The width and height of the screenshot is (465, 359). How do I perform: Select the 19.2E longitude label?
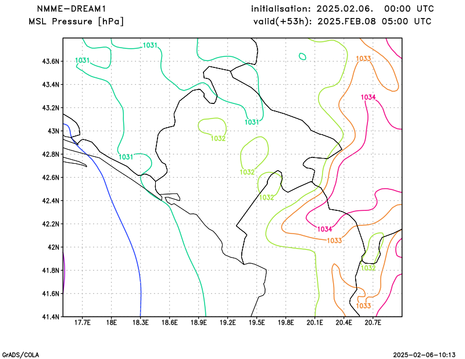(227, 322)
